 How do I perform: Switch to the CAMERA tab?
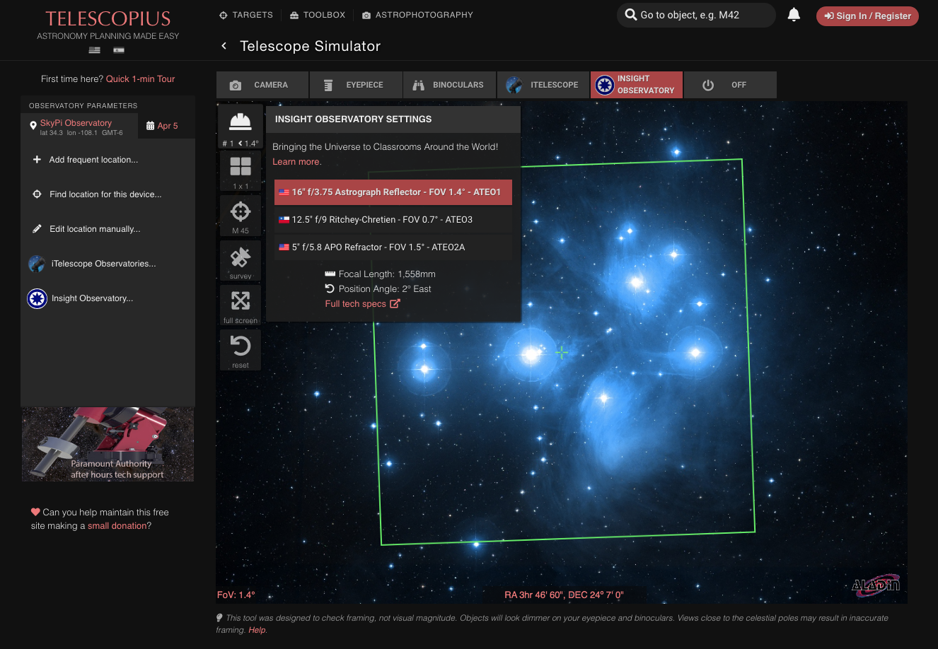click(262, 84)
